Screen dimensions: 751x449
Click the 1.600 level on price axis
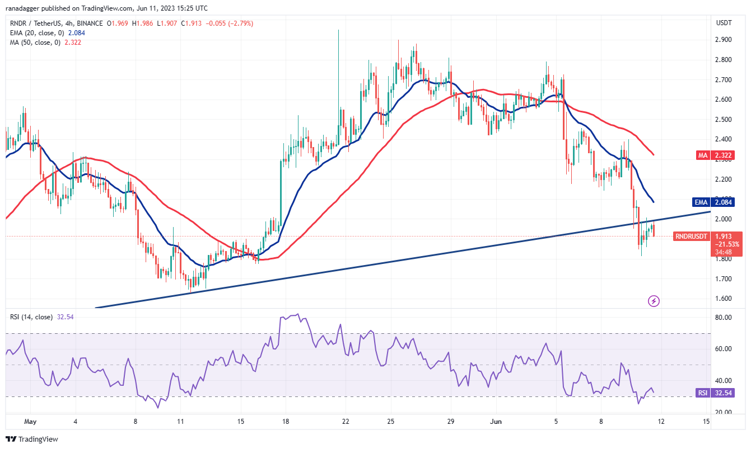pyautogui.click(x=724, y=299)
